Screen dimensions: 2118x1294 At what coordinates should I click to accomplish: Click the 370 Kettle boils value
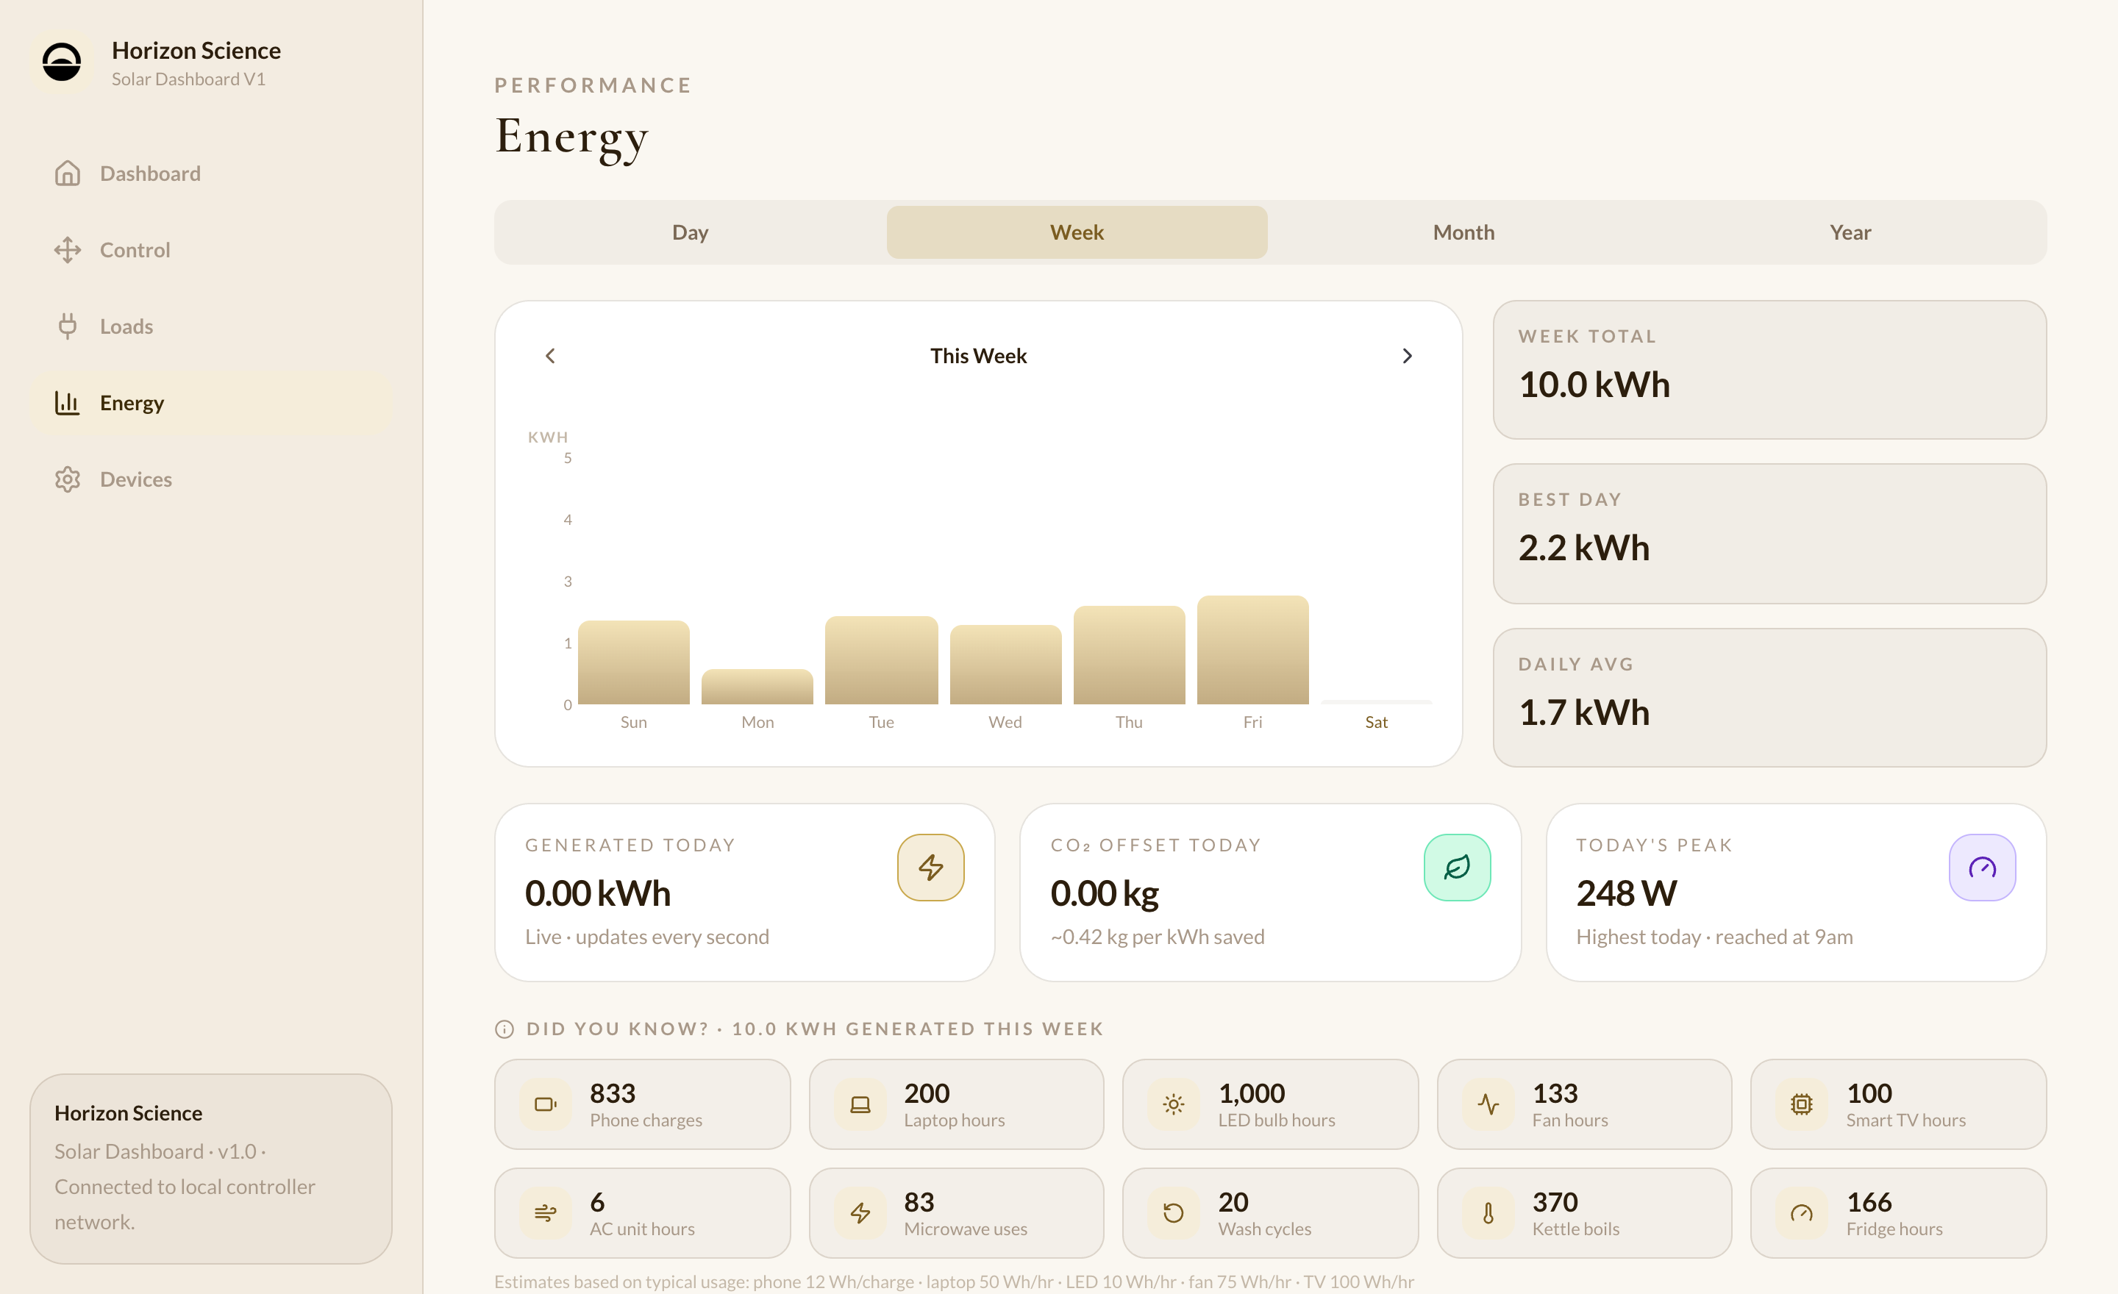tap(1555, 1202)
